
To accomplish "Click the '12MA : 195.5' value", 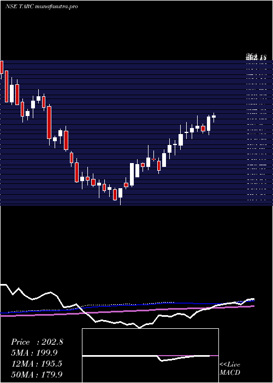I will [x=37, y=364].
